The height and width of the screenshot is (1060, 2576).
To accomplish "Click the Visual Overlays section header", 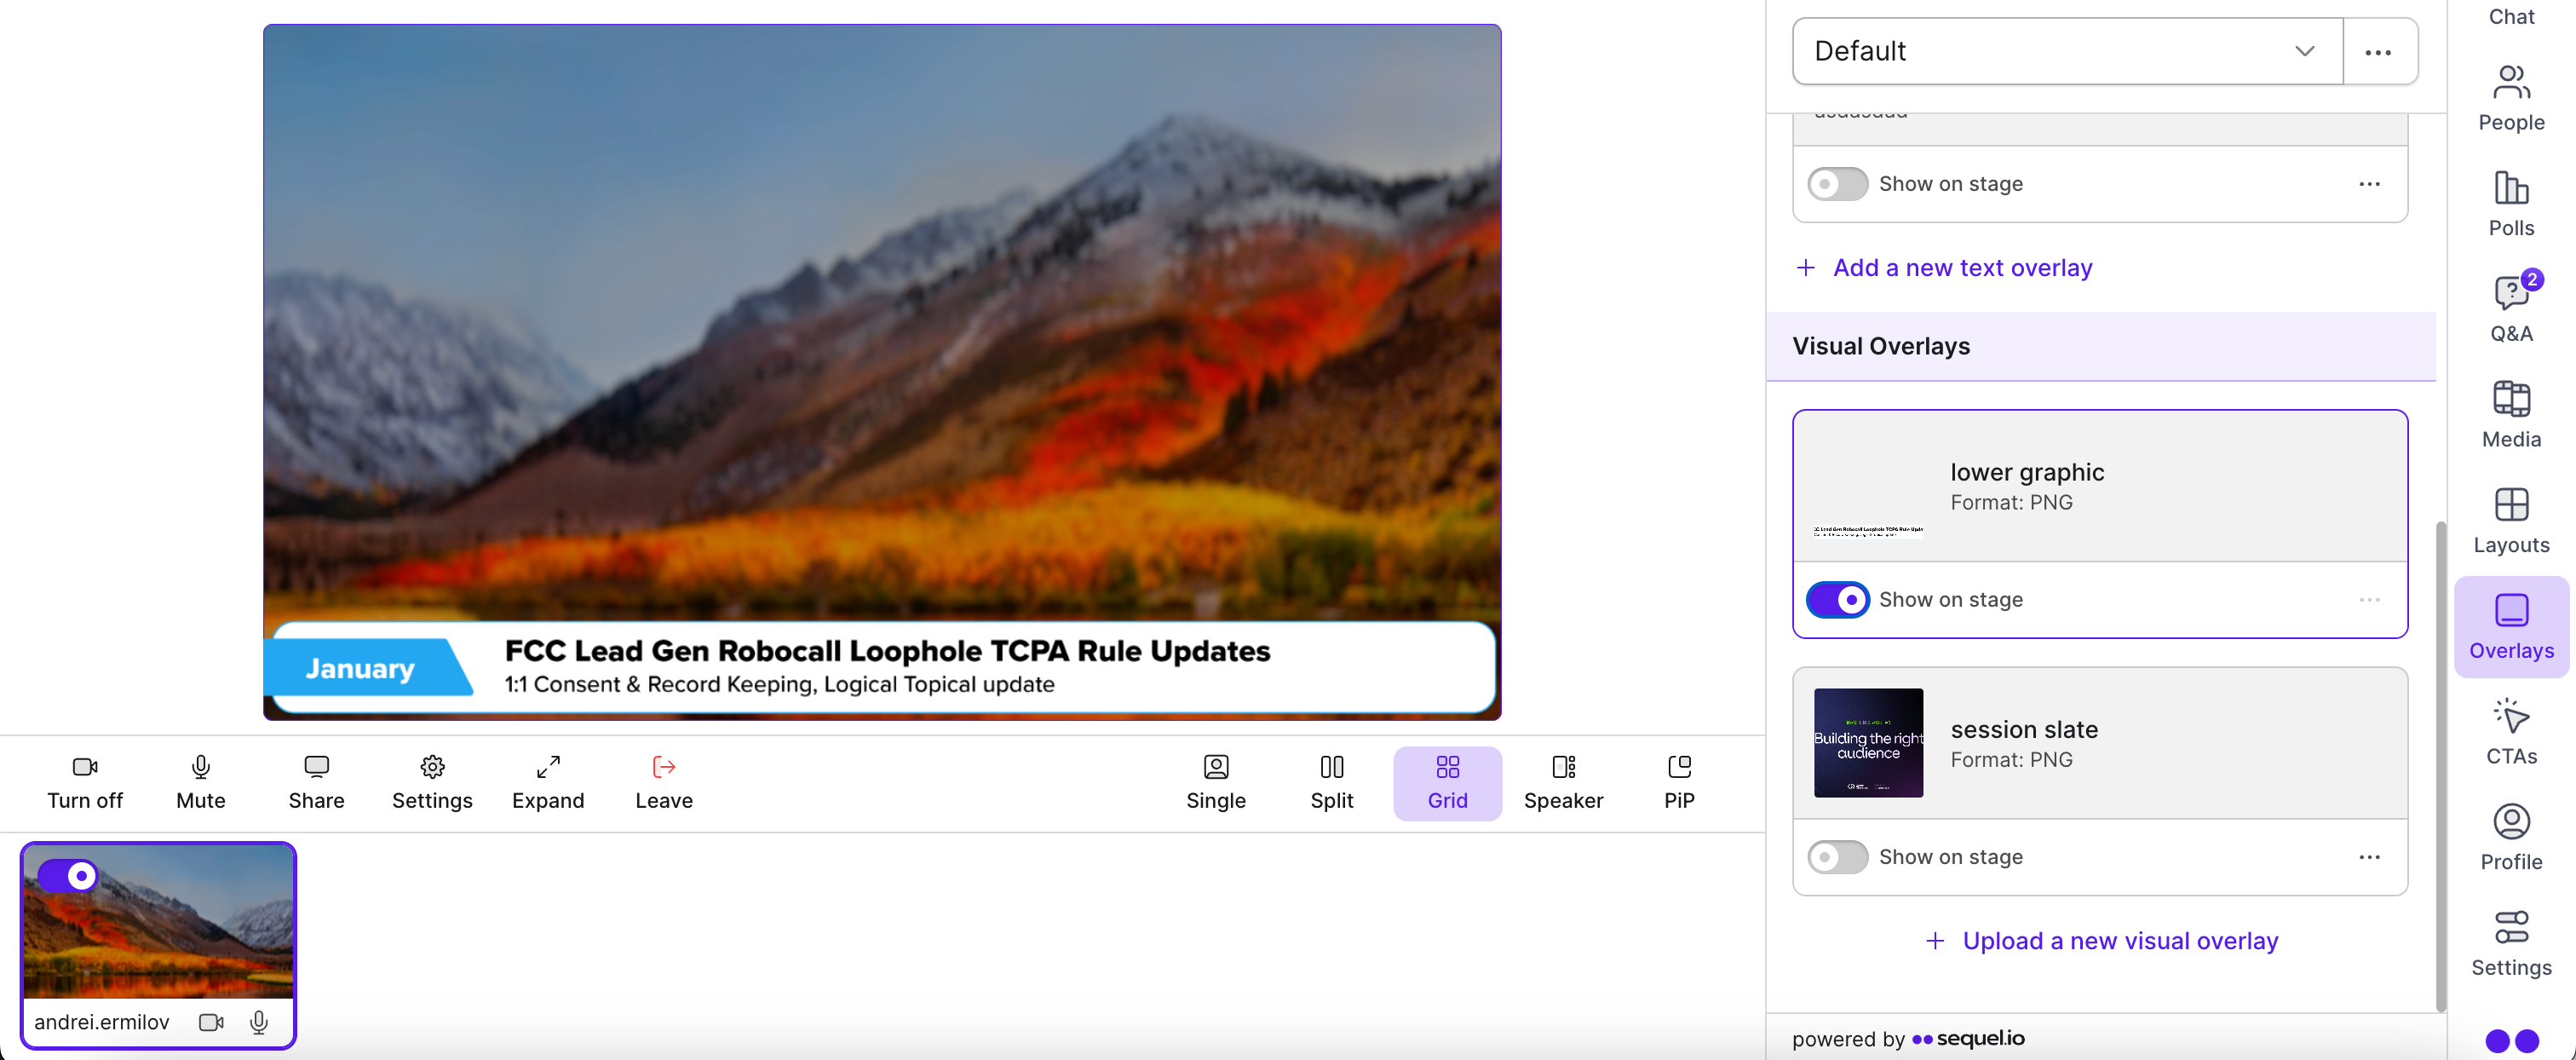I will pyautogui.click(x=2101, y=346).
